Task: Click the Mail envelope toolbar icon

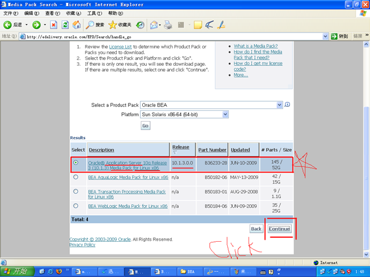Action: 154,25
